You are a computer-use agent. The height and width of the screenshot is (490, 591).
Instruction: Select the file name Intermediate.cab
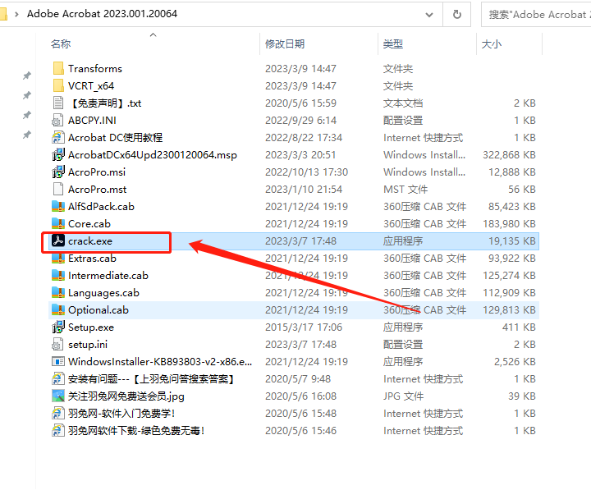pos(108,276)
